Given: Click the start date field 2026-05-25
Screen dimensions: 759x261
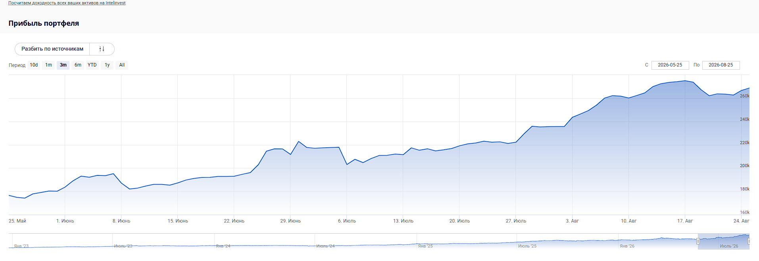Looking at the screenshot, I should point(670,65).
